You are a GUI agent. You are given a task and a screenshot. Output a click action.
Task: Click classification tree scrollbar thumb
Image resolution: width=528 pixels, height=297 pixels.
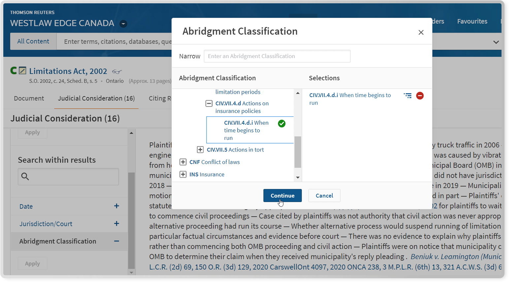point(298,152)
